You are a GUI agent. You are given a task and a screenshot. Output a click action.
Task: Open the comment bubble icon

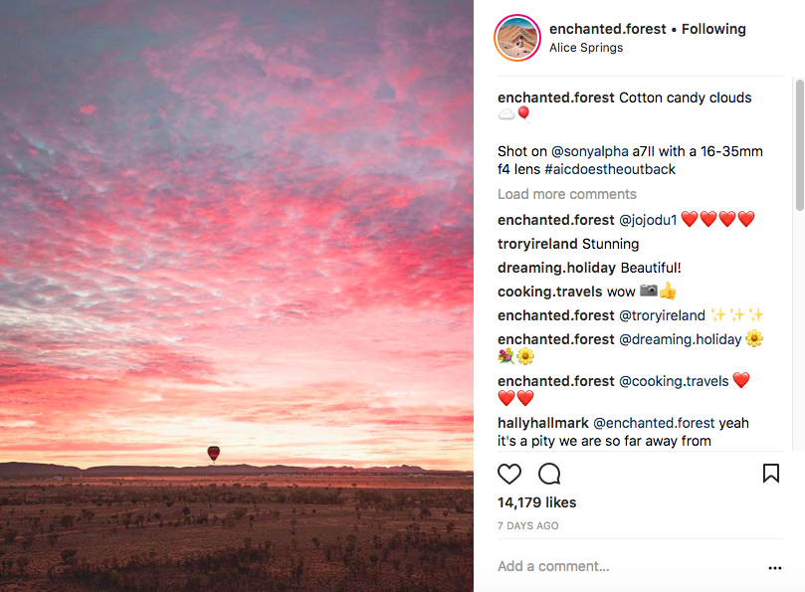click(549, 475)
